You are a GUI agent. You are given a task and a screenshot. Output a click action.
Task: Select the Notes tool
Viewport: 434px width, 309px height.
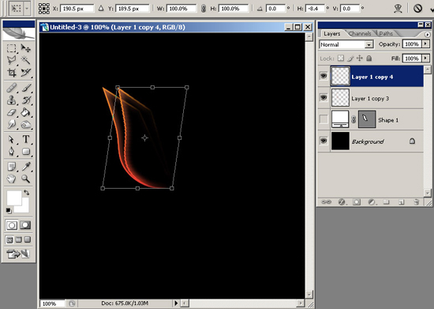pos(11,167)
